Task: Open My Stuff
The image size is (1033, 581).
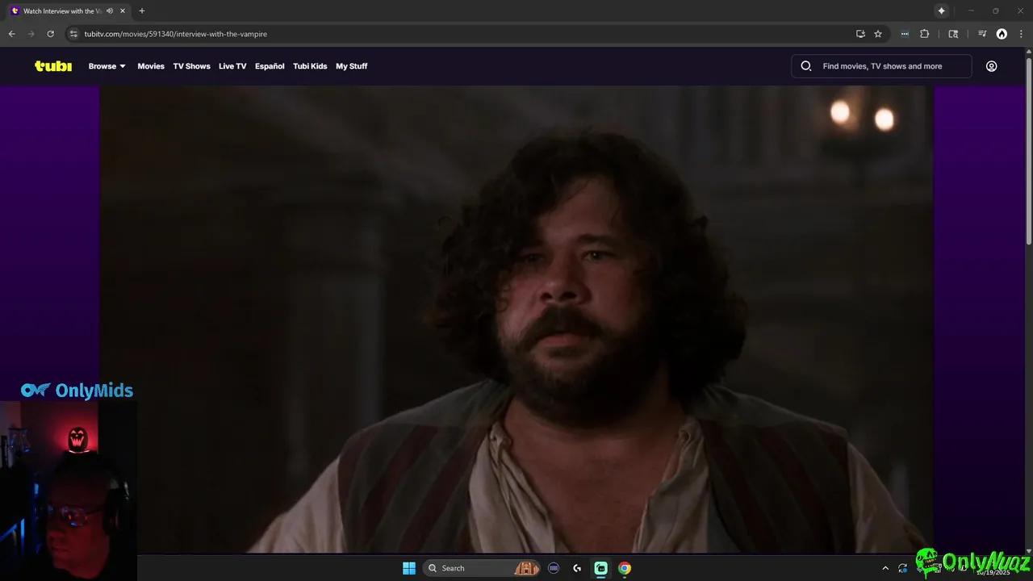Action: (x=351, y=66)
